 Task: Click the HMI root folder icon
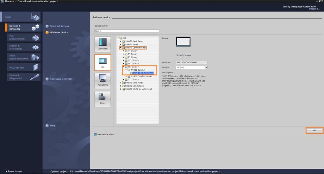click(121, 38)
